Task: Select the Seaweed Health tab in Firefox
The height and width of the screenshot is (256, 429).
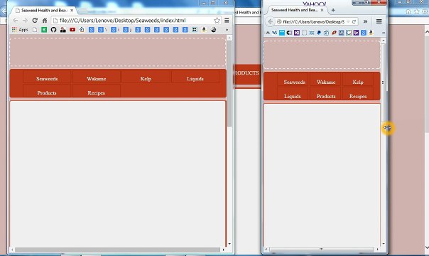Action: [x=297, y=10]
